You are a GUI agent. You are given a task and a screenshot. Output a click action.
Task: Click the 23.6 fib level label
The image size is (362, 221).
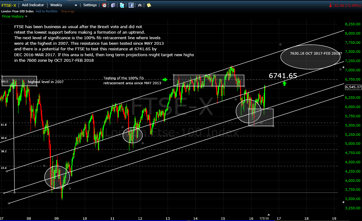click(x=4, y=168)
